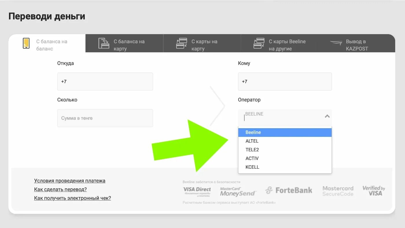Viewport: 405px width, 228px height.
Task: Click the Оператор combo box field
Action: 285,117
